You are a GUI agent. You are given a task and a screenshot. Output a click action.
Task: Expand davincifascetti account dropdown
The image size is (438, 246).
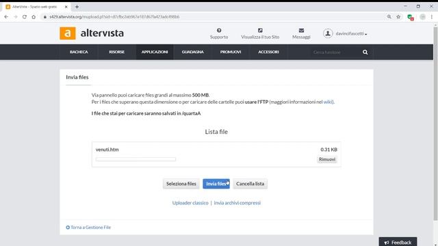pyautogui.click(x=351, y=33)
